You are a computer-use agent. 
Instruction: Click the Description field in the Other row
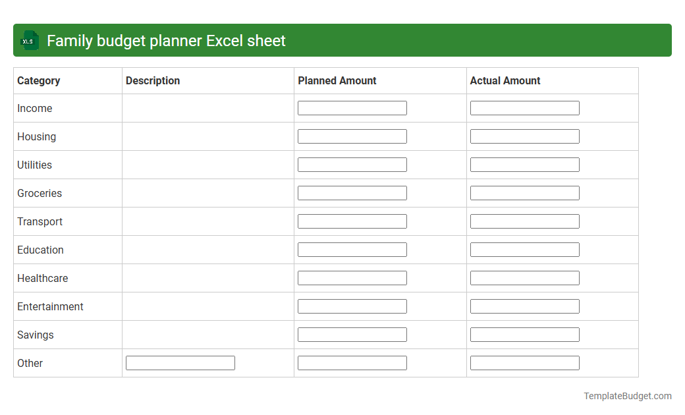coord(180,362)
